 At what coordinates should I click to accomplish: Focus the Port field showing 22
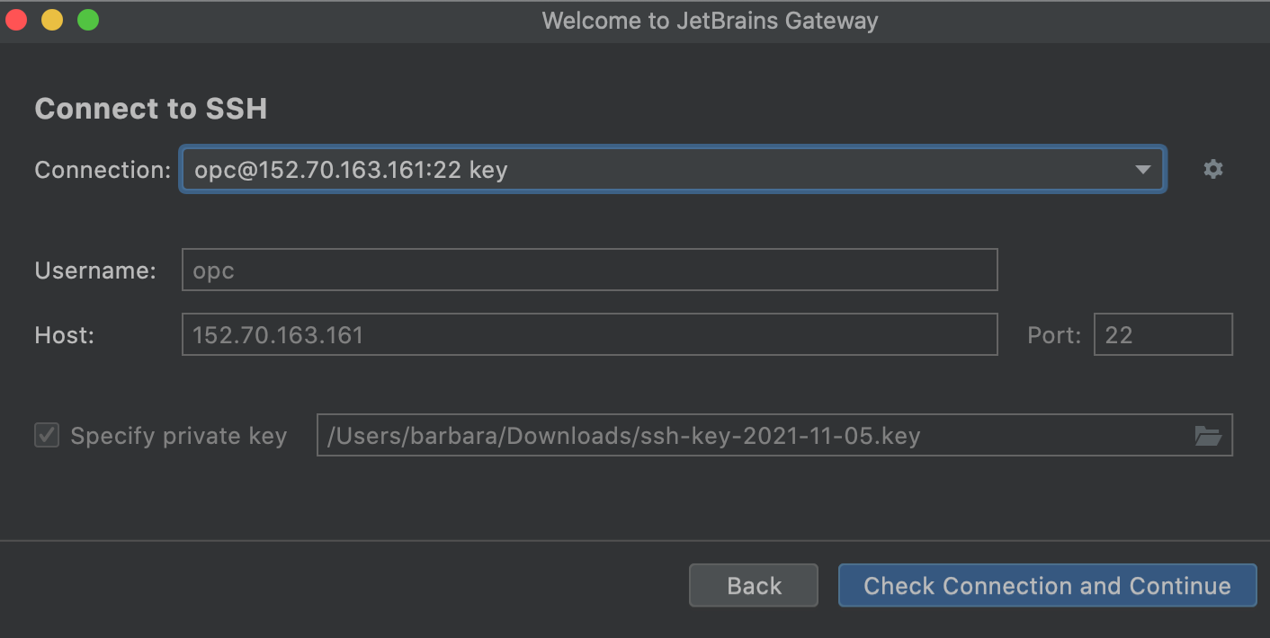[x=1163, y=334]
